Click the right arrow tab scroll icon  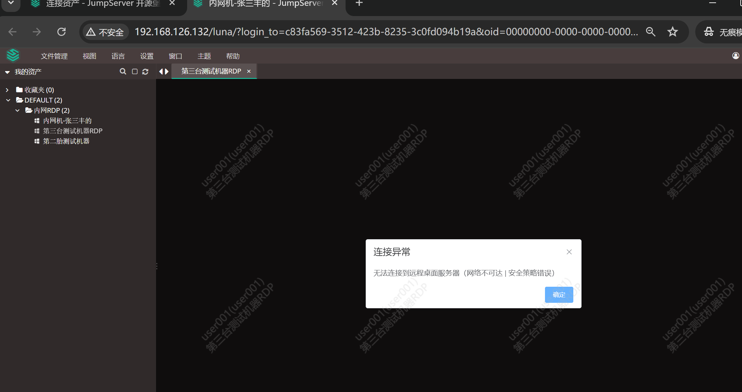pos(167,71)
